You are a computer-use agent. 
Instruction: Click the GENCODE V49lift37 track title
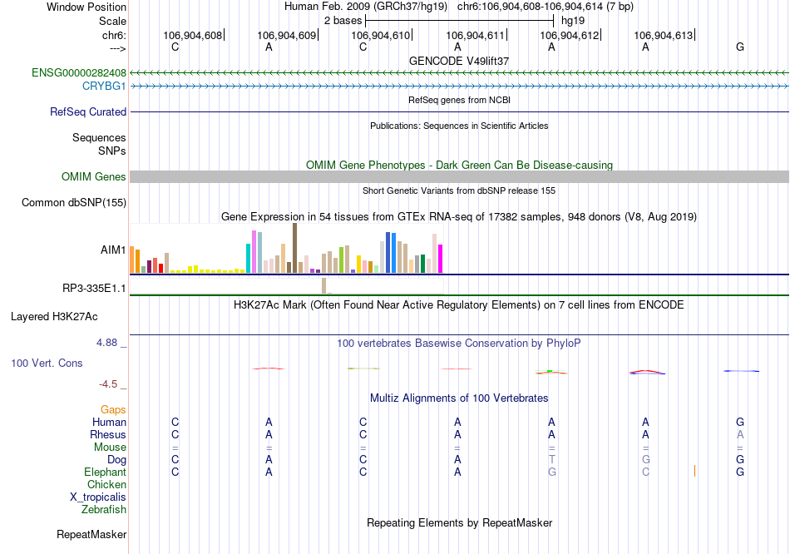pos(459,61)
